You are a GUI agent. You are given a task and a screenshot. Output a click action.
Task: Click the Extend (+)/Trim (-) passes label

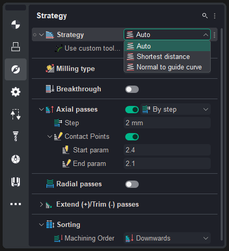[98, 205]
